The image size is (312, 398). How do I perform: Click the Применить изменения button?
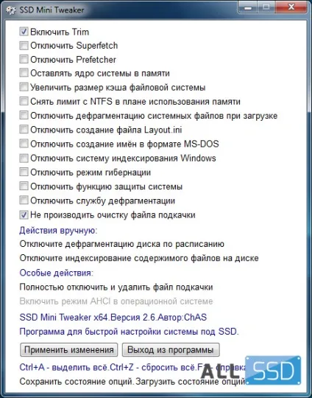point(69,350)
